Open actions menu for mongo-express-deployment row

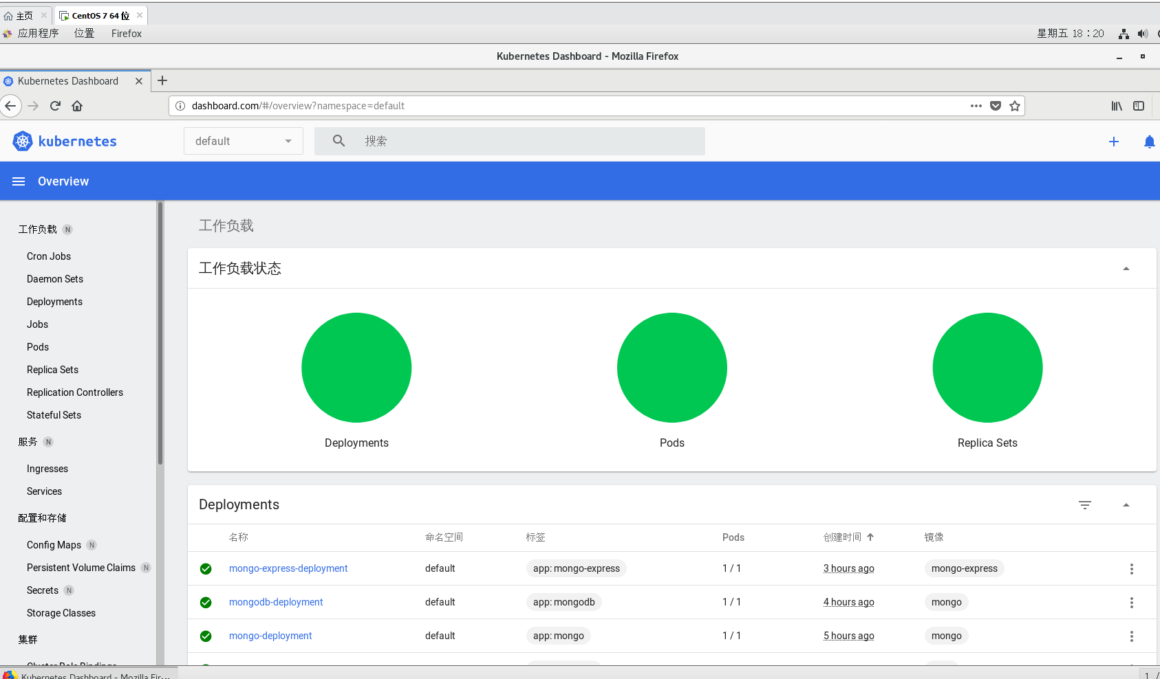pyautogui.click(x=1131, y=569)
